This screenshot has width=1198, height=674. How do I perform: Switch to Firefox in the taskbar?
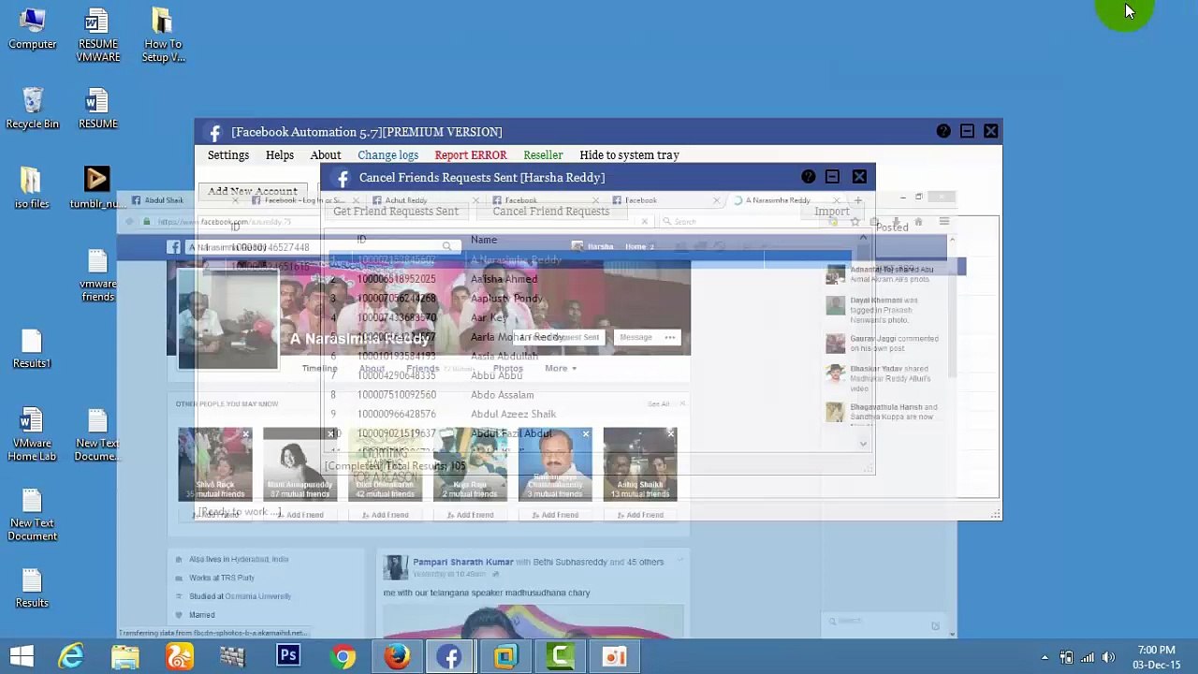coord(397,656)
